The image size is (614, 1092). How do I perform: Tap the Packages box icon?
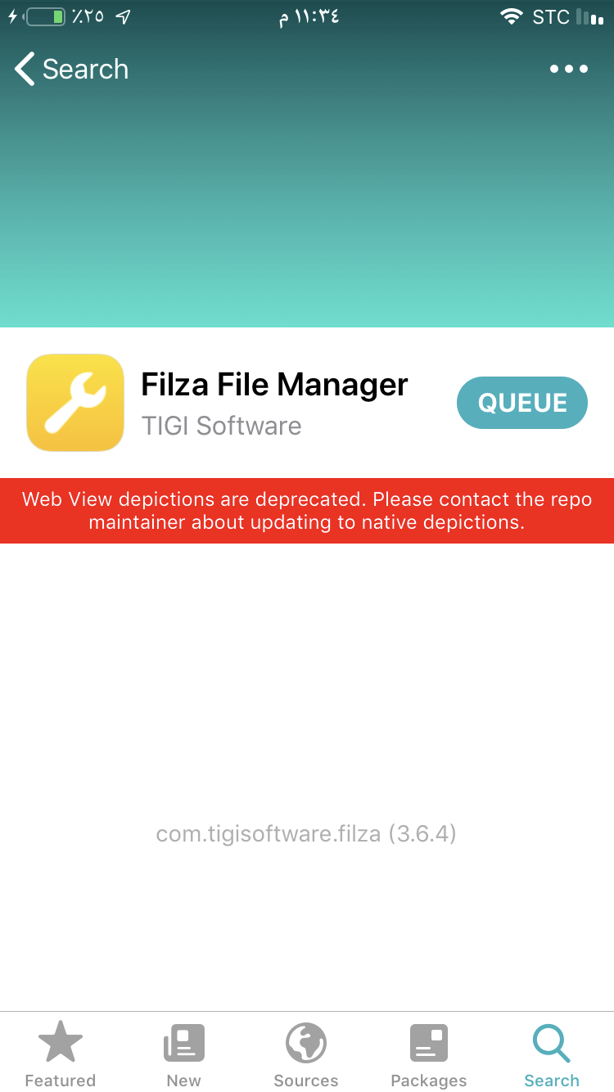click(x=429, y=1044)
